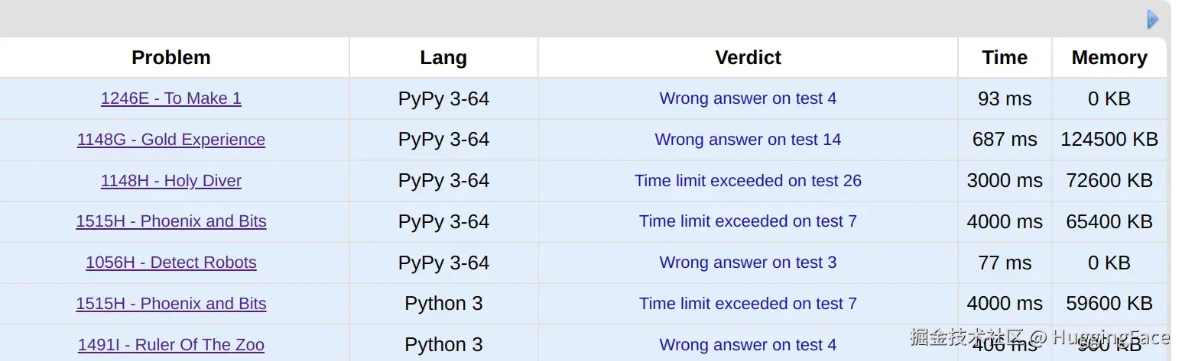Open the PyPy 3-64 1515H - Phoenix and Bits link
This screenshot has height=361, width=1182.
point(171,221)
